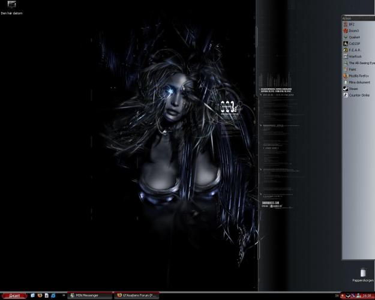The height and width of the screenshot is (300, 375).
Task: Launch Steam from the Action list
Action: point(352,89)
